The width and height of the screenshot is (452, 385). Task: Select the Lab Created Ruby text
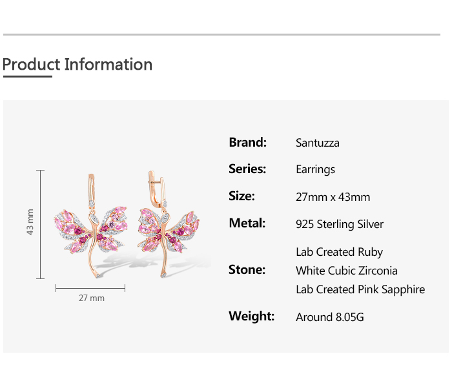click(x=339, y=252)
